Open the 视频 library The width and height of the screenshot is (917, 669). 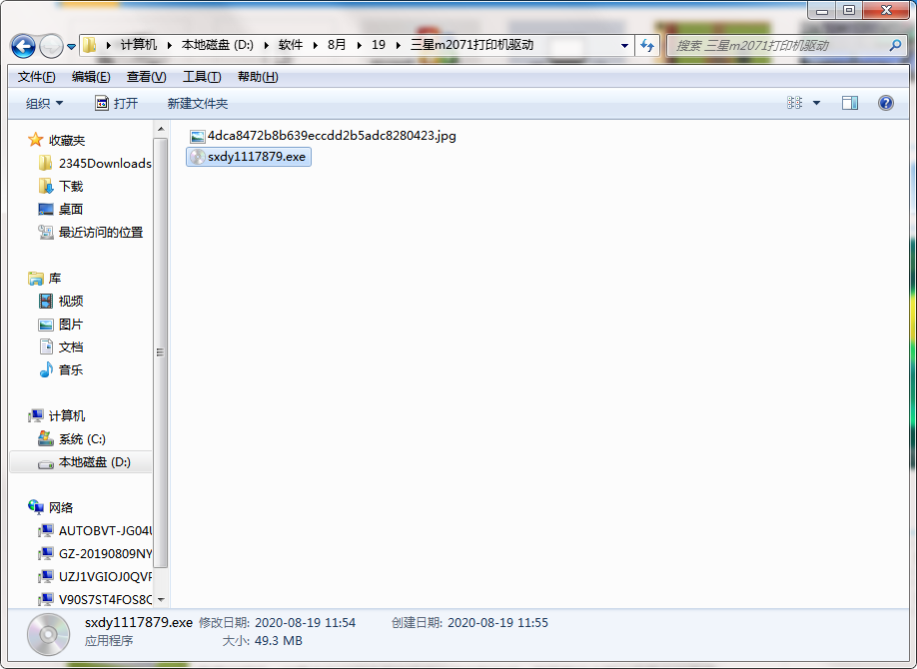pyautogui.click(x=61, y=302)
